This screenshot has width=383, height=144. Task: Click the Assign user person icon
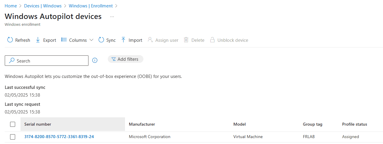click(150, 40)
